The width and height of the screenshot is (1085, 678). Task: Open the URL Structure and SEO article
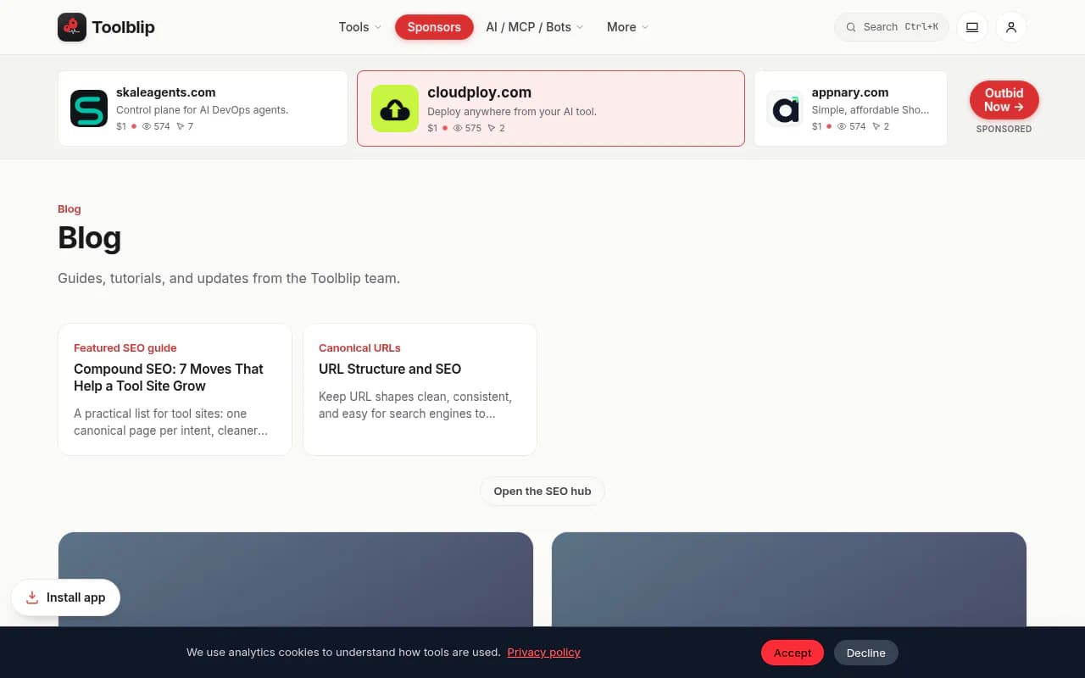pos(420,389)
